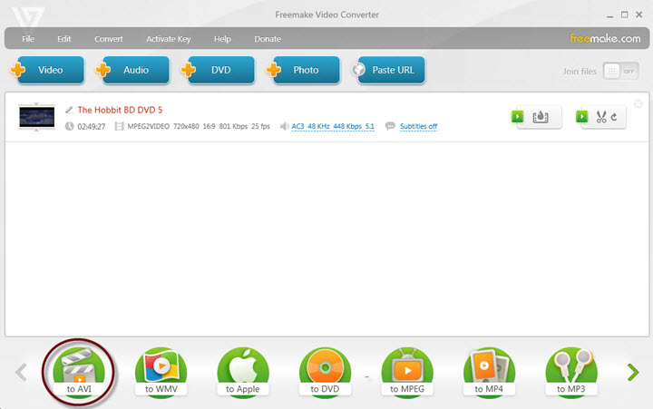Viewport: 653px width, 409px height.
Task: Click the subtitle speech bubble icon
Action: (x=390, y=126)
